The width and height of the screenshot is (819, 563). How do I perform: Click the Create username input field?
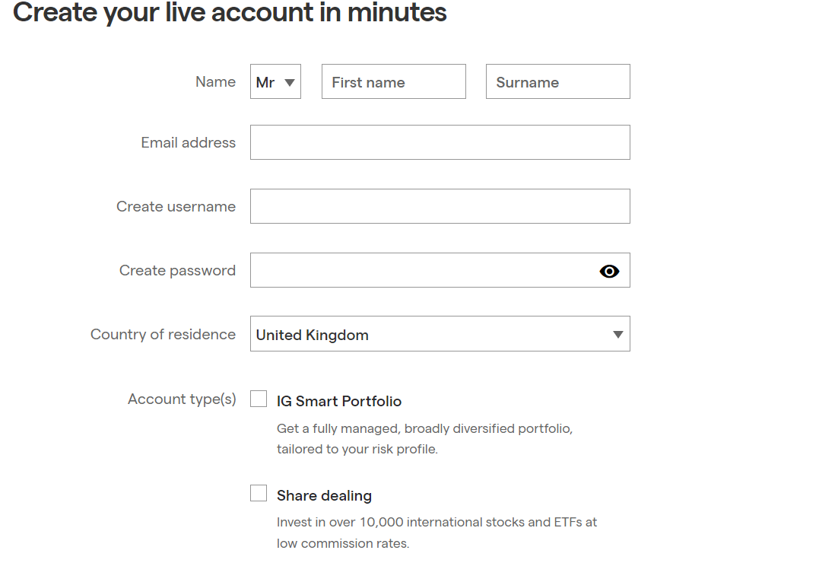click(440, 207)
